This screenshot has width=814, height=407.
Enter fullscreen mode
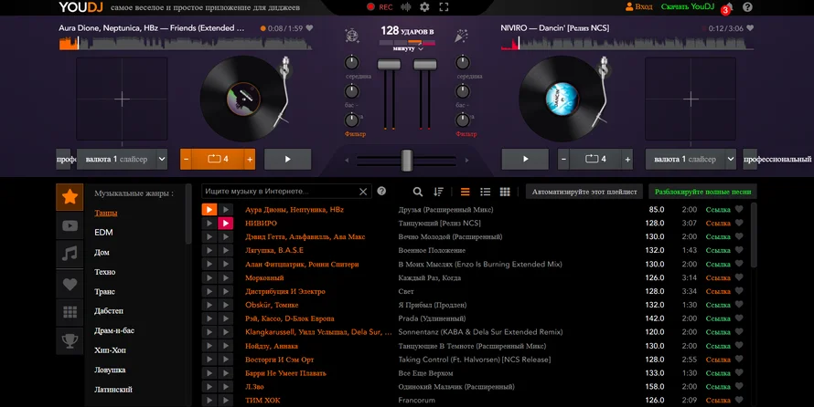444,6
